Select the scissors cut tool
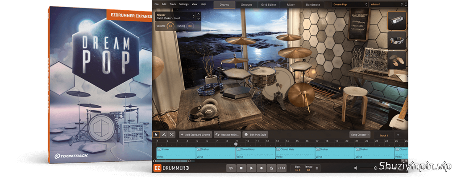The width and height of the screenshot is (457, 185). (171, 134)
